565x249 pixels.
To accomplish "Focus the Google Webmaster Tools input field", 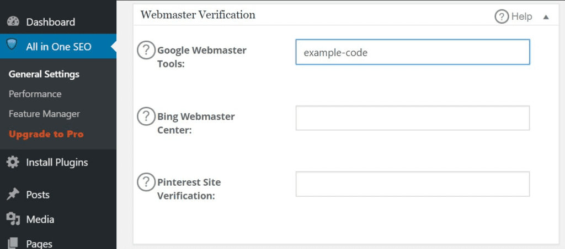I will [413, 52].
